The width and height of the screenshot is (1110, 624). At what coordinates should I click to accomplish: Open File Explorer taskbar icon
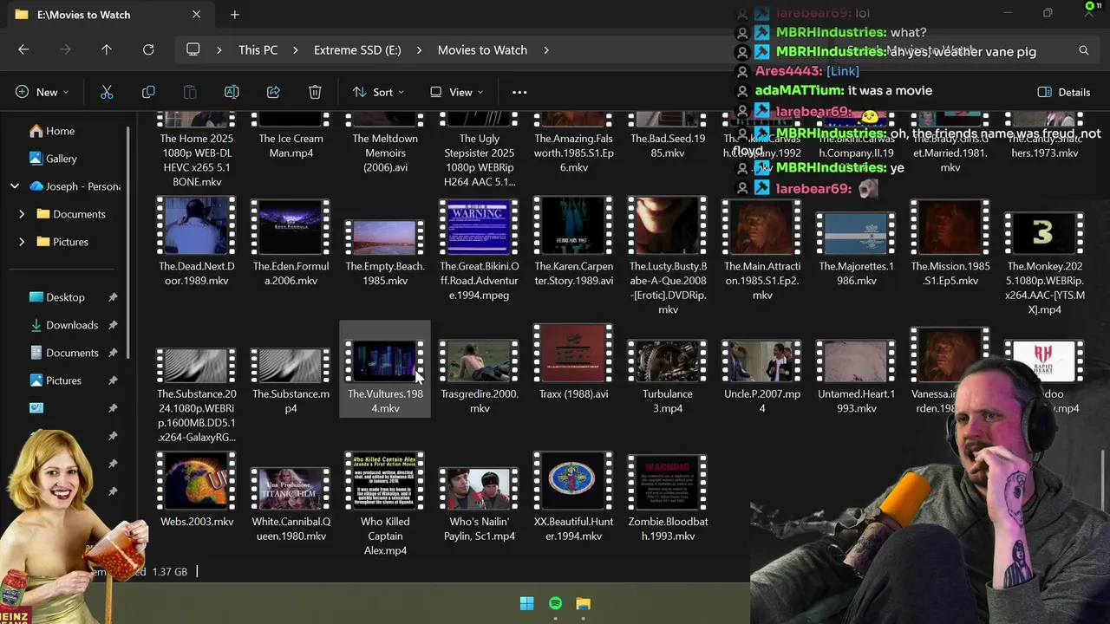click(x=583, y=603)
